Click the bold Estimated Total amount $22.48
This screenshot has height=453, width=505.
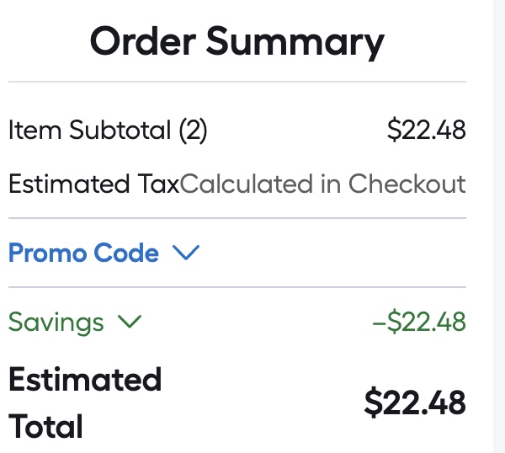click(x=415, y=402)
